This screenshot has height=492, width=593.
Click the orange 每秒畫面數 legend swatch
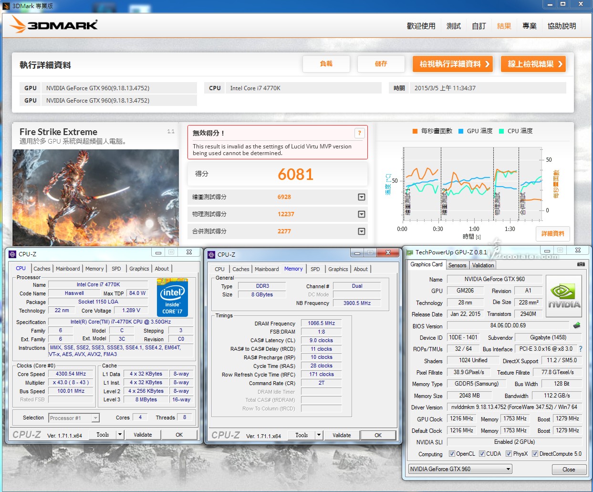415,131
